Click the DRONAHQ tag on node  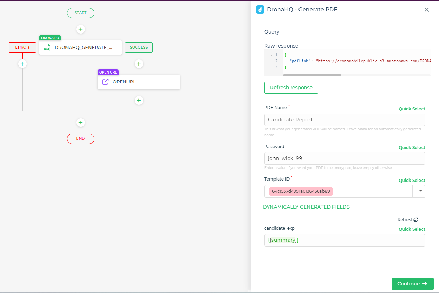click(x=50, y=38)
